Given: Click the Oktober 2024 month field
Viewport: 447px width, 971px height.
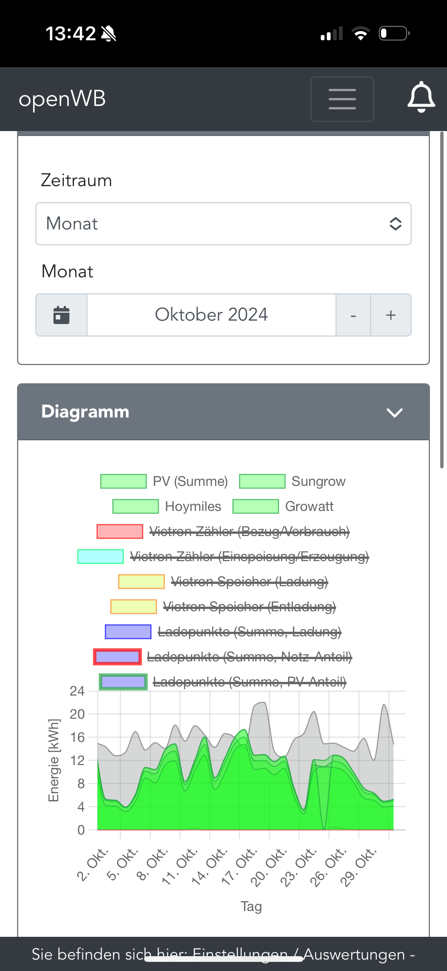Looking at the screenshot, I should [x=211, y=315].
